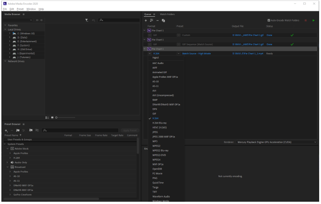Click the Preset Settings icon in Preset Browser

24,130
